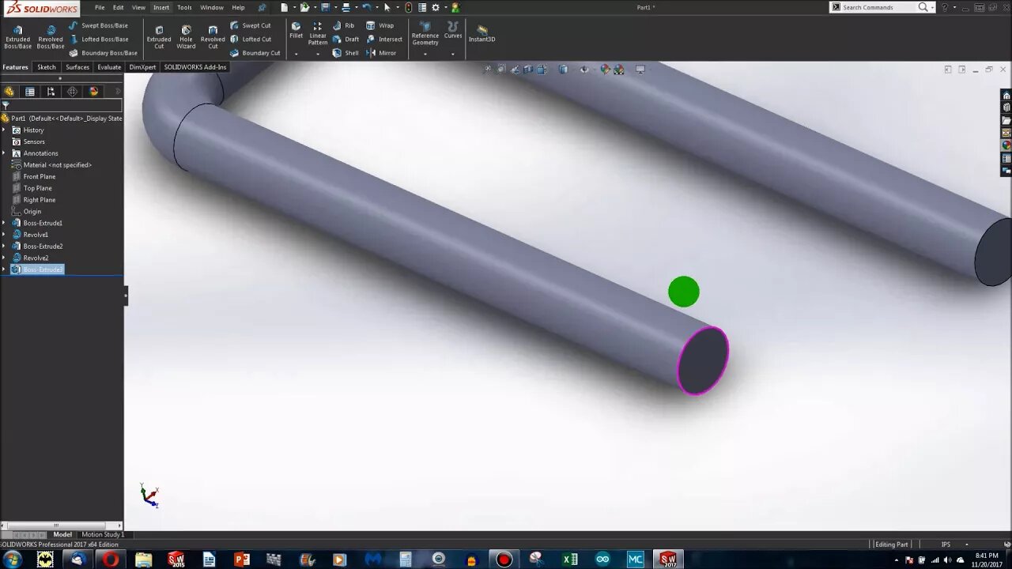Expand the Boss-Extrude1 tree node
Image resolution: width=1012 pixels, height=569 pixels.
tap(4, 223)
